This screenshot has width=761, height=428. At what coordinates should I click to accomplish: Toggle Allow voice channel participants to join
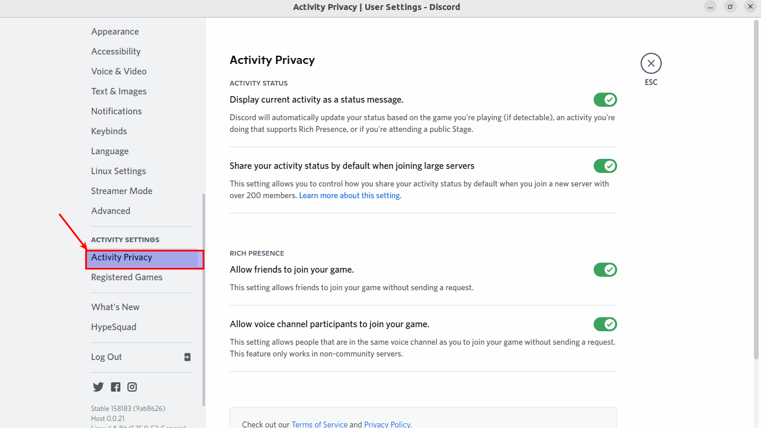pos(605,324)
